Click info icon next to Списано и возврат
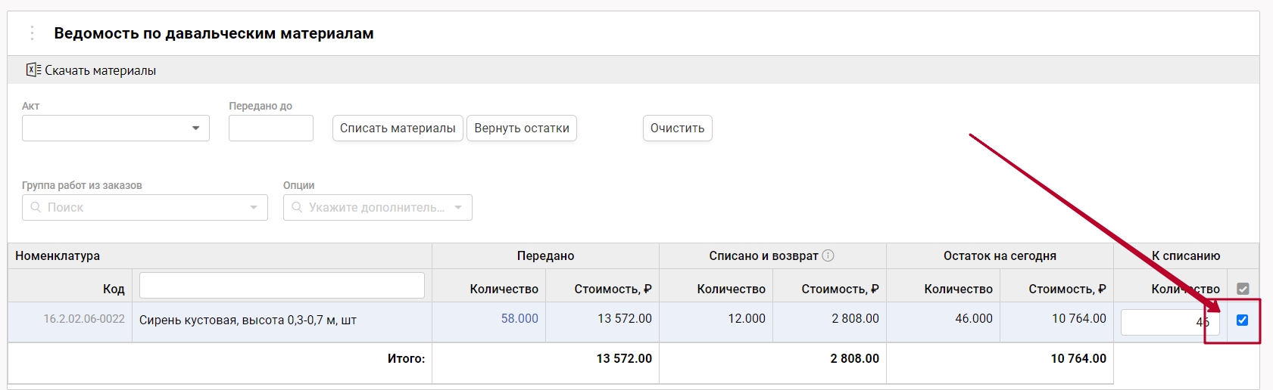 point(828,255)
